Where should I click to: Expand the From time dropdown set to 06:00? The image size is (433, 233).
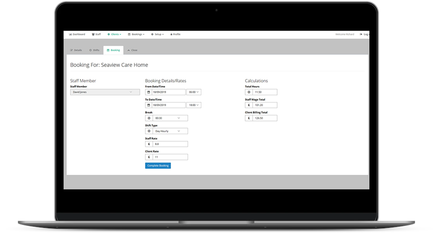(194, 92)
